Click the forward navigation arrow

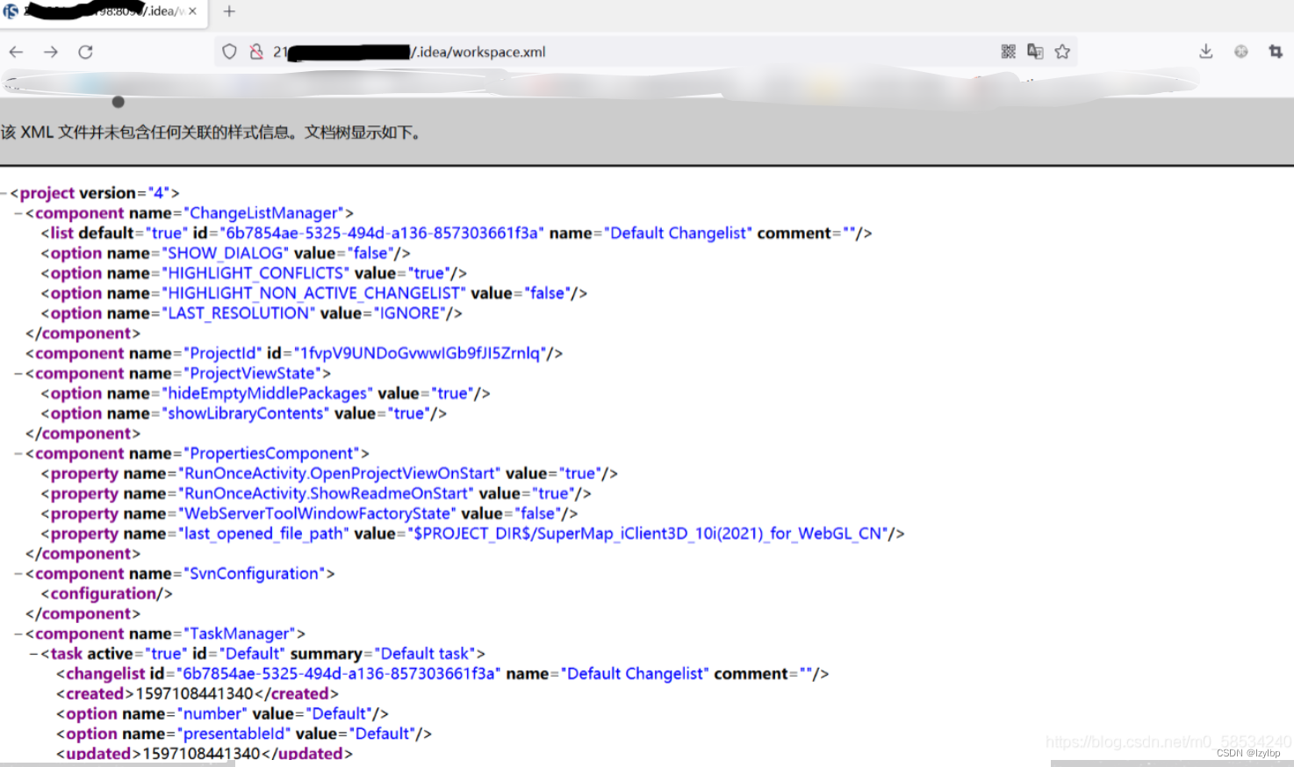(50, 52)
